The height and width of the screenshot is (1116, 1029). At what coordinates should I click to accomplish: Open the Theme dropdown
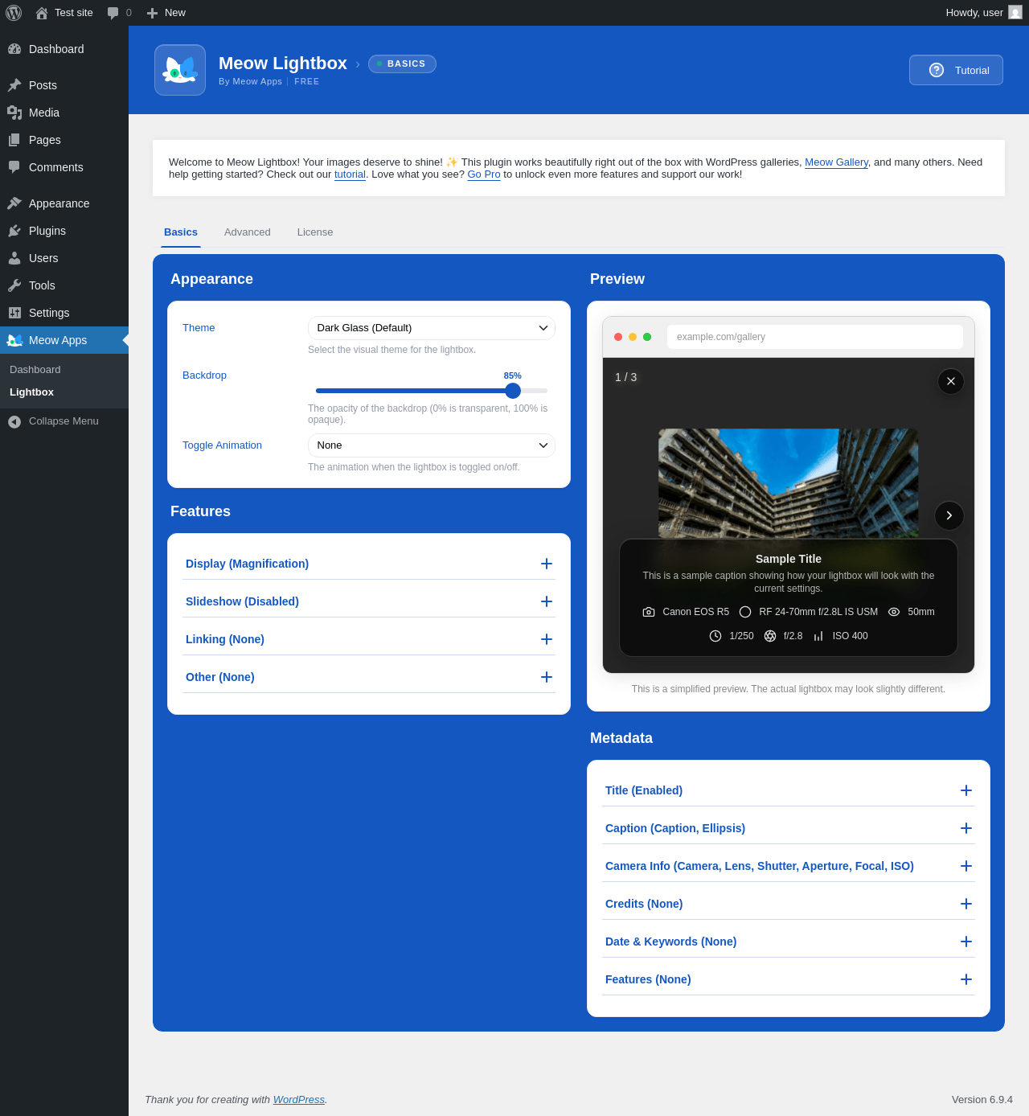point(431,328)
